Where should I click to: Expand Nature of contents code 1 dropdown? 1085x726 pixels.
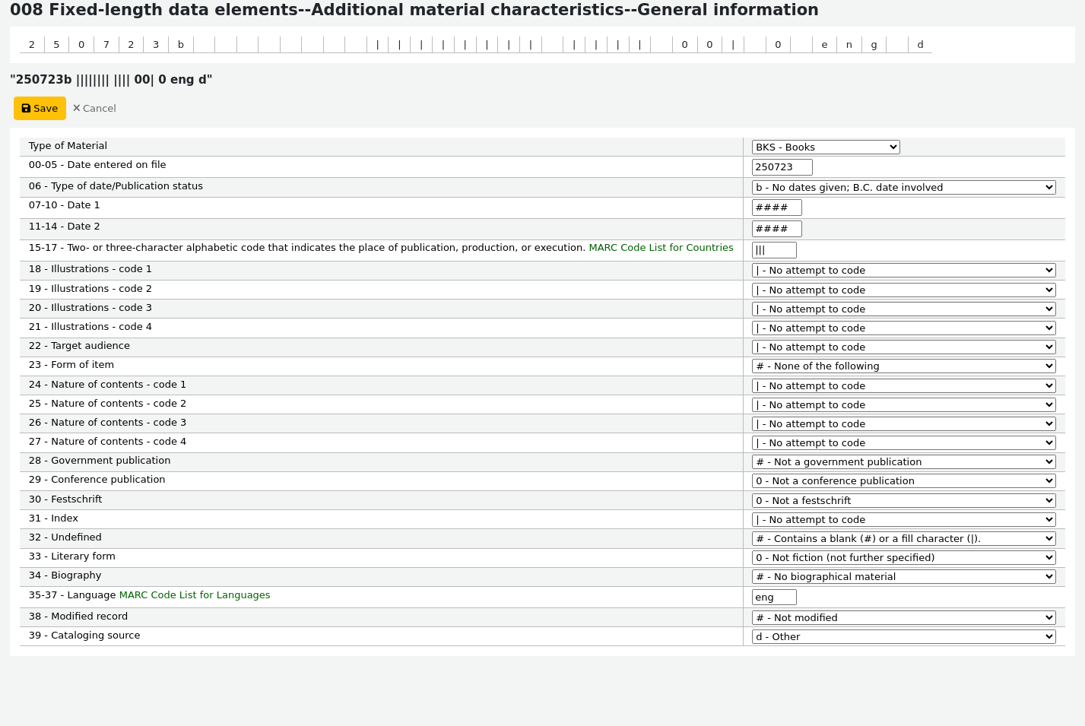(903, 386)
